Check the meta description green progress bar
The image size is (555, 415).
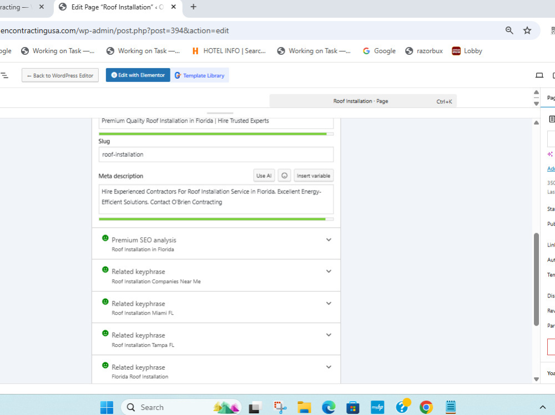(216, 219)
